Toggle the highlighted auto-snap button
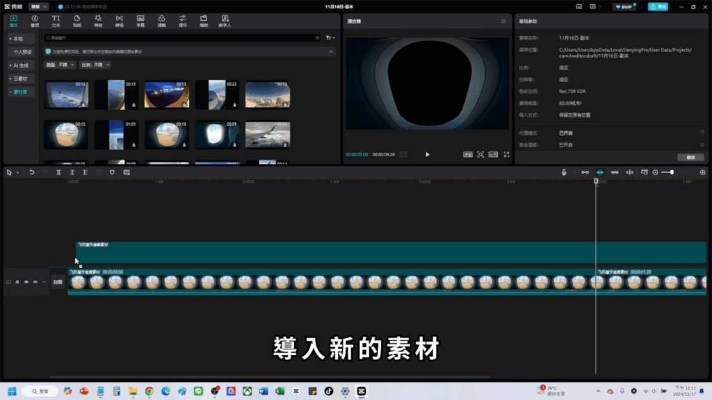Image resolution: width=712 pixels, height=400 pixels. [x=600, y=172]
